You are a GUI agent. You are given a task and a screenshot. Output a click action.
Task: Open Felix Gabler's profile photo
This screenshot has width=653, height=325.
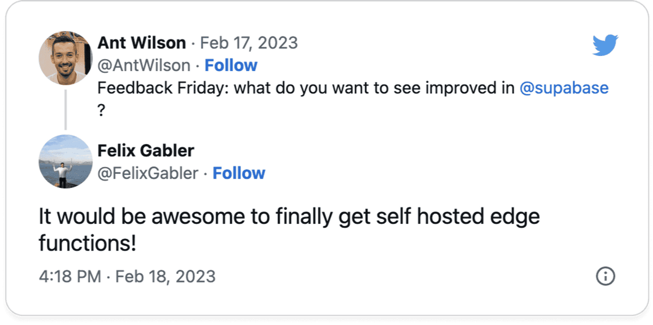click(x=65, y=161)
